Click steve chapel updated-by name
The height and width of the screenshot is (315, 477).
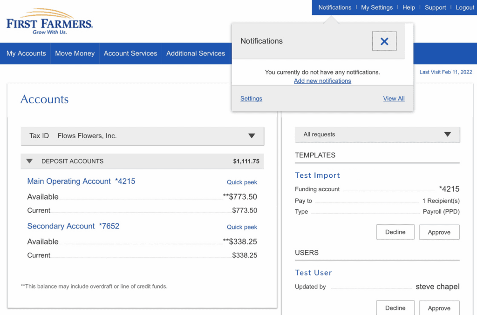point(437,287)
